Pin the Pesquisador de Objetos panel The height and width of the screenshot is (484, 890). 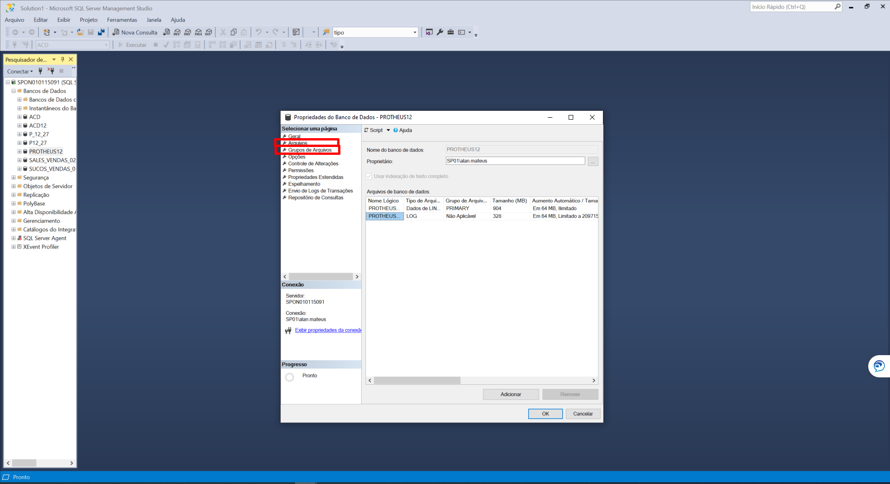coord(63,59)
